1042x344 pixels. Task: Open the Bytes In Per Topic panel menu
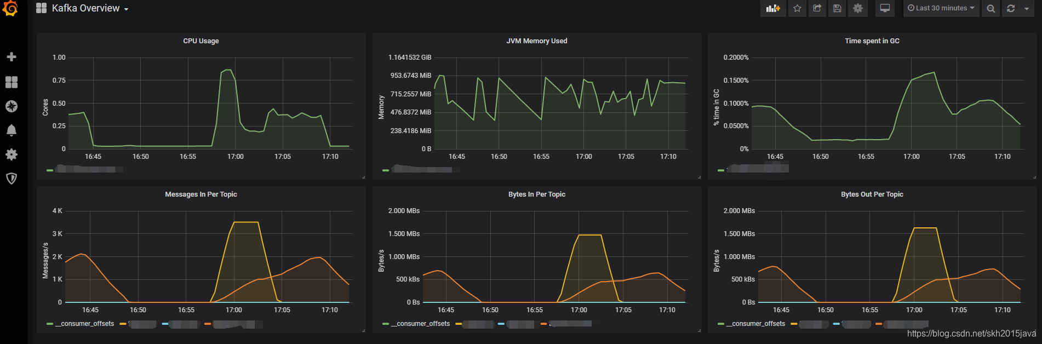point(537,194)
